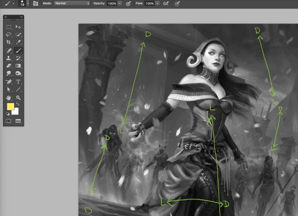Click the white background color swatch

coord(16,111)
